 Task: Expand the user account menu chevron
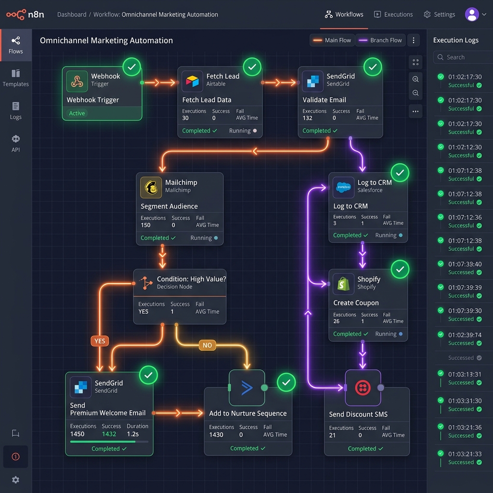click(484, 14)
